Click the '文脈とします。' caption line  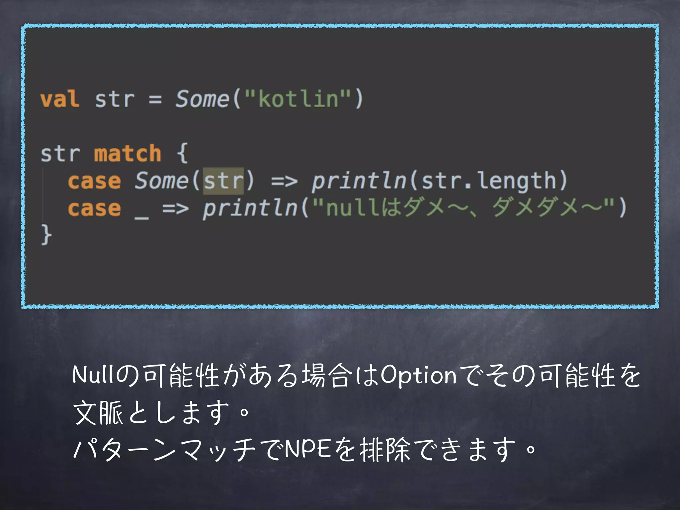[161, 412]
